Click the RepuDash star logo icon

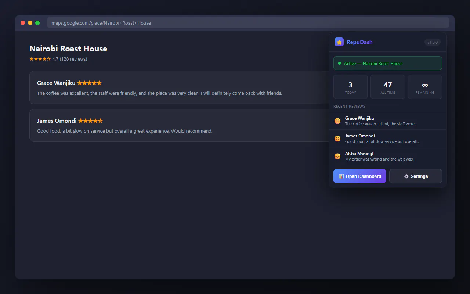[339, 42]
